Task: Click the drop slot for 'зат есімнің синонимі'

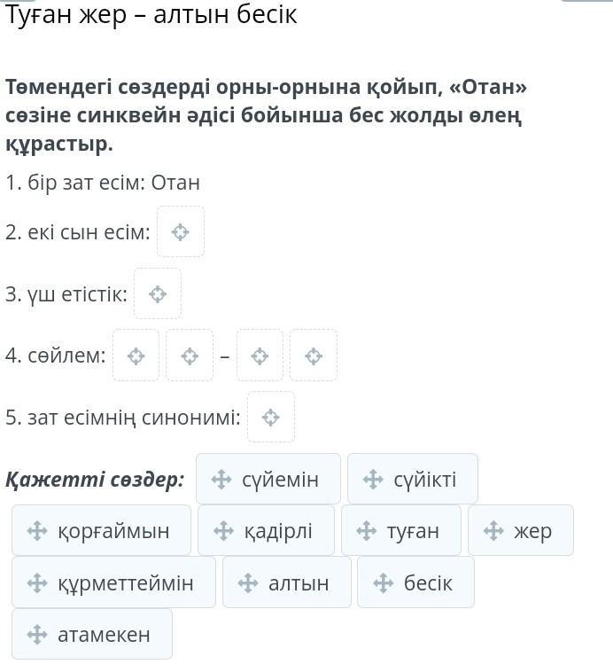Action: (271, 417)
